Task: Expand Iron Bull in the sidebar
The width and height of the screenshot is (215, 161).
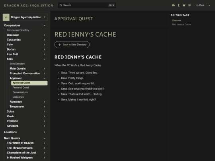Action: pos(45,54)
